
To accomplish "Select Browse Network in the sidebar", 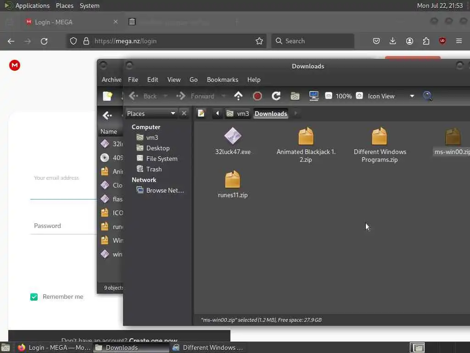I will [160, 190].
